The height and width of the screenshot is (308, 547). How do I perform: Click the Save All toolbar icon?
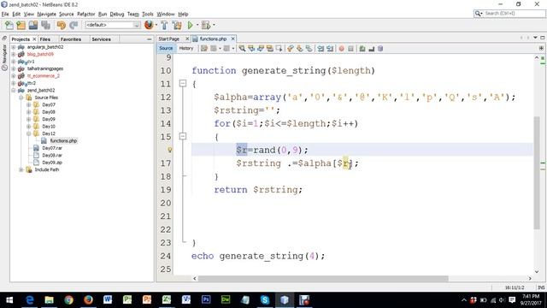[x=45, y=25]
